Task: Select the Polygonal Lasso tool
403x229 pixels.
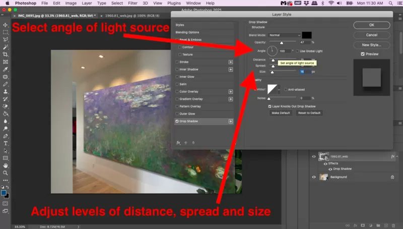Action: (6, 40)
